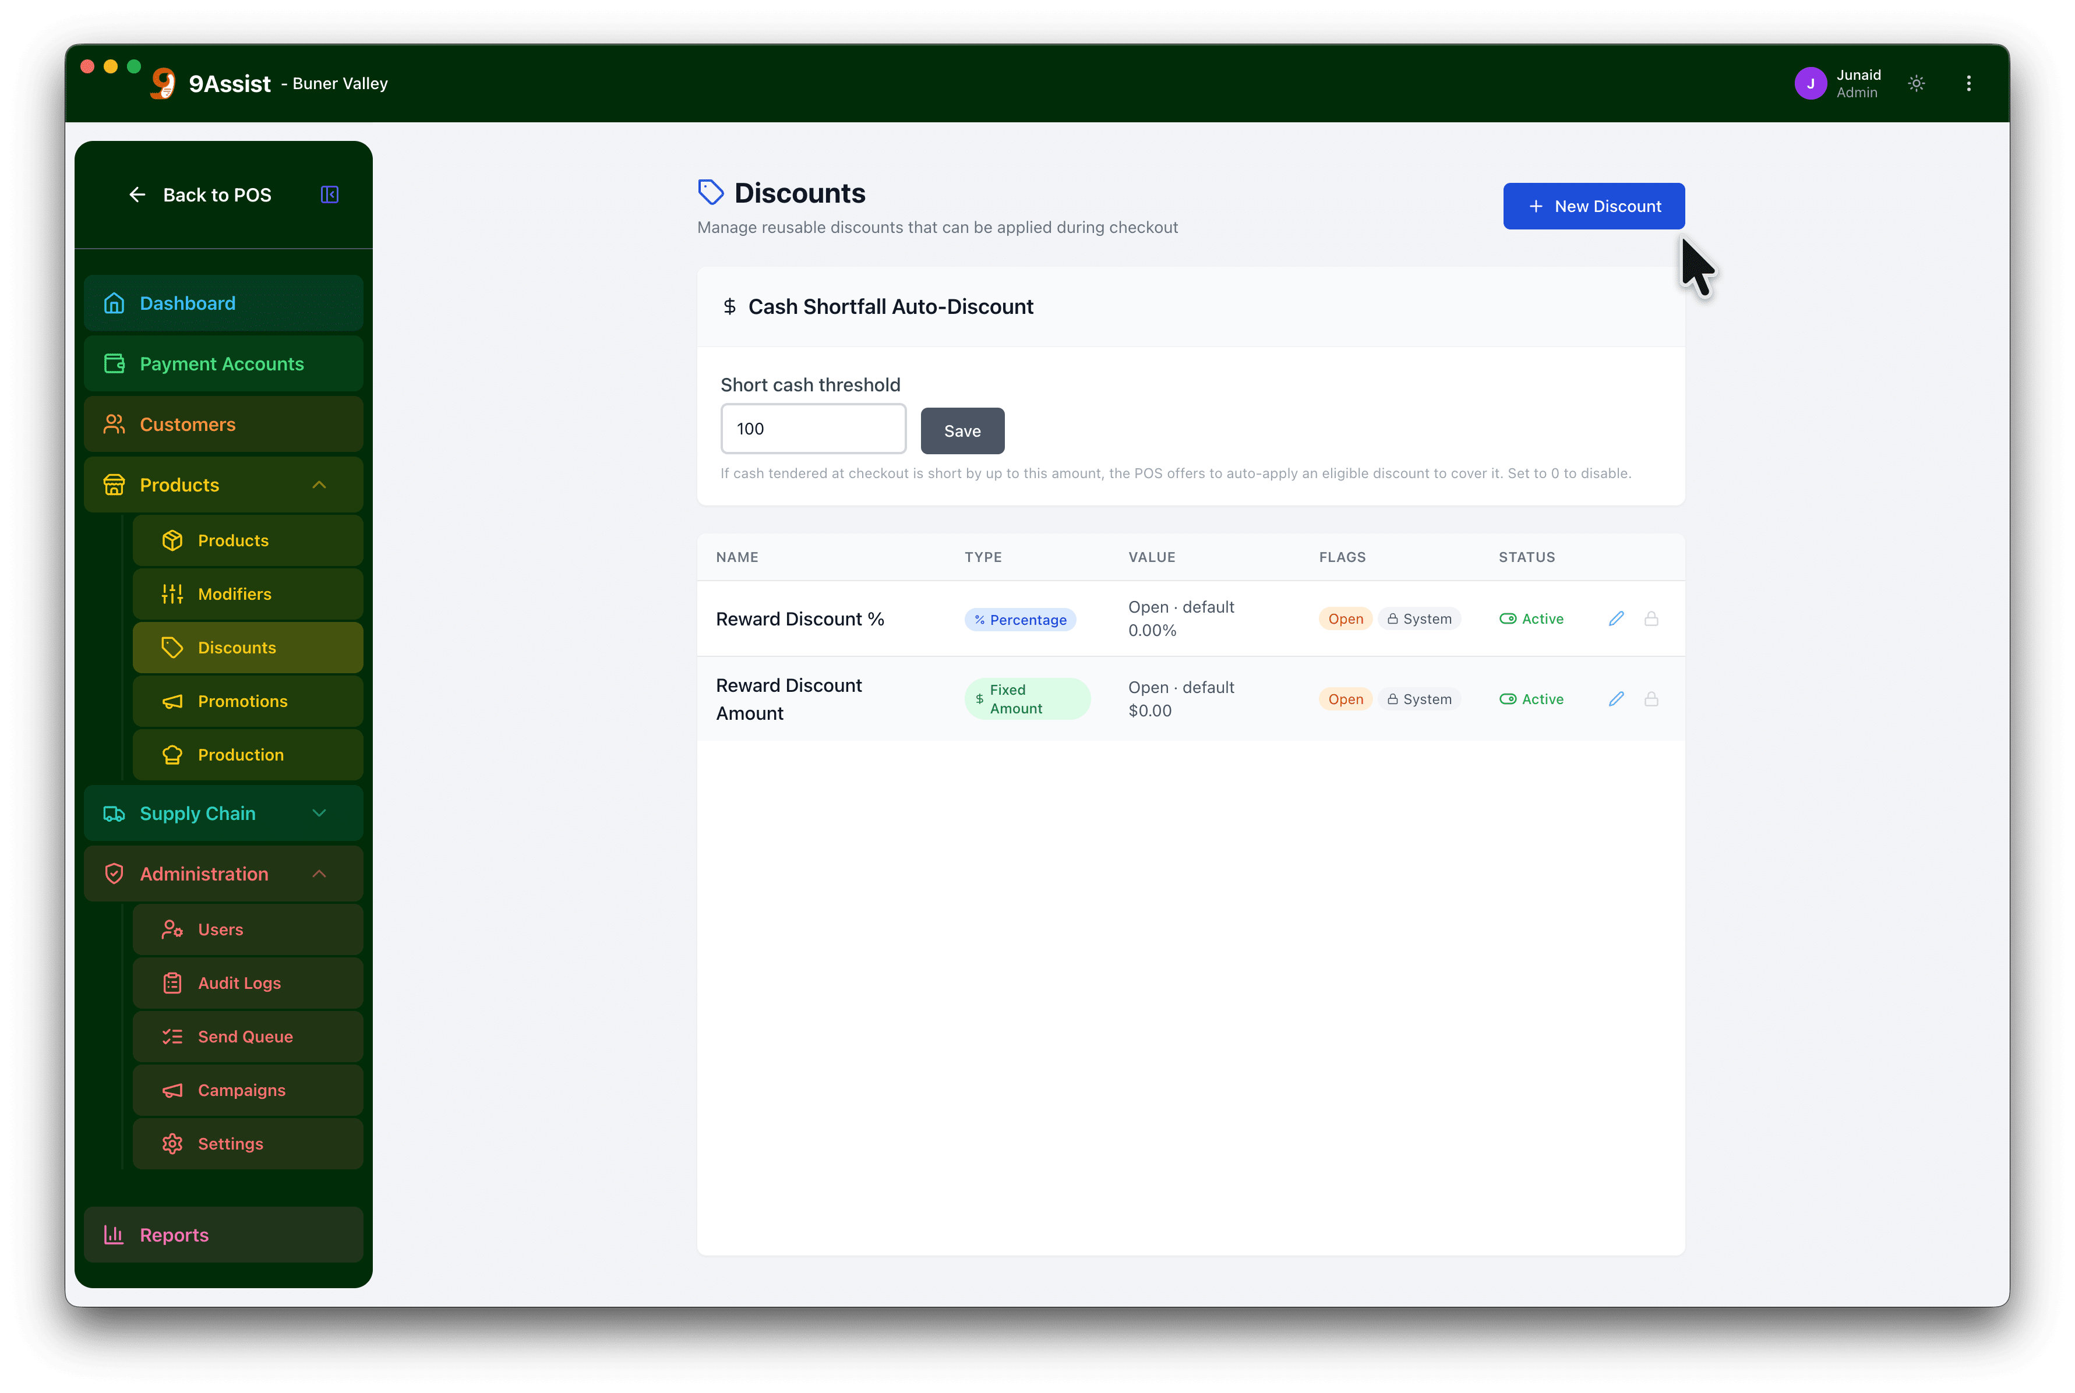Click Open flag on Reward Discount % row

click(x=1344, y=619)
